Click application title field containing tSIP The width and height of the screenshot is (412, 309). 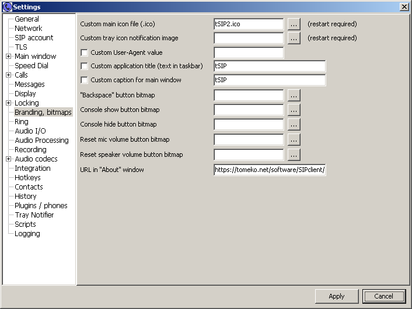point(270,66)
